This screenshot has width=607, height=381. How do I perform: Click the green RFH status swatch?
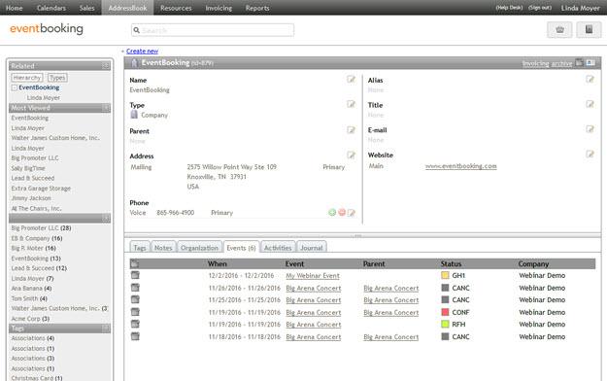pos(445,324)
